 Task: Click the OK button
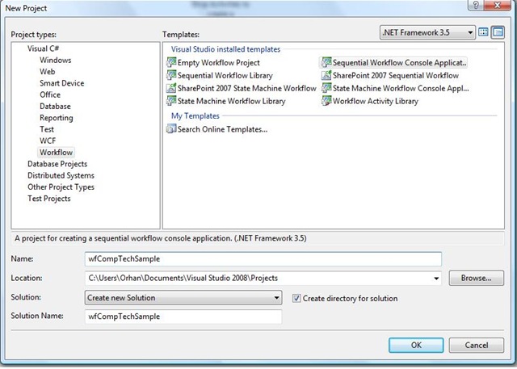coord(416,345)
